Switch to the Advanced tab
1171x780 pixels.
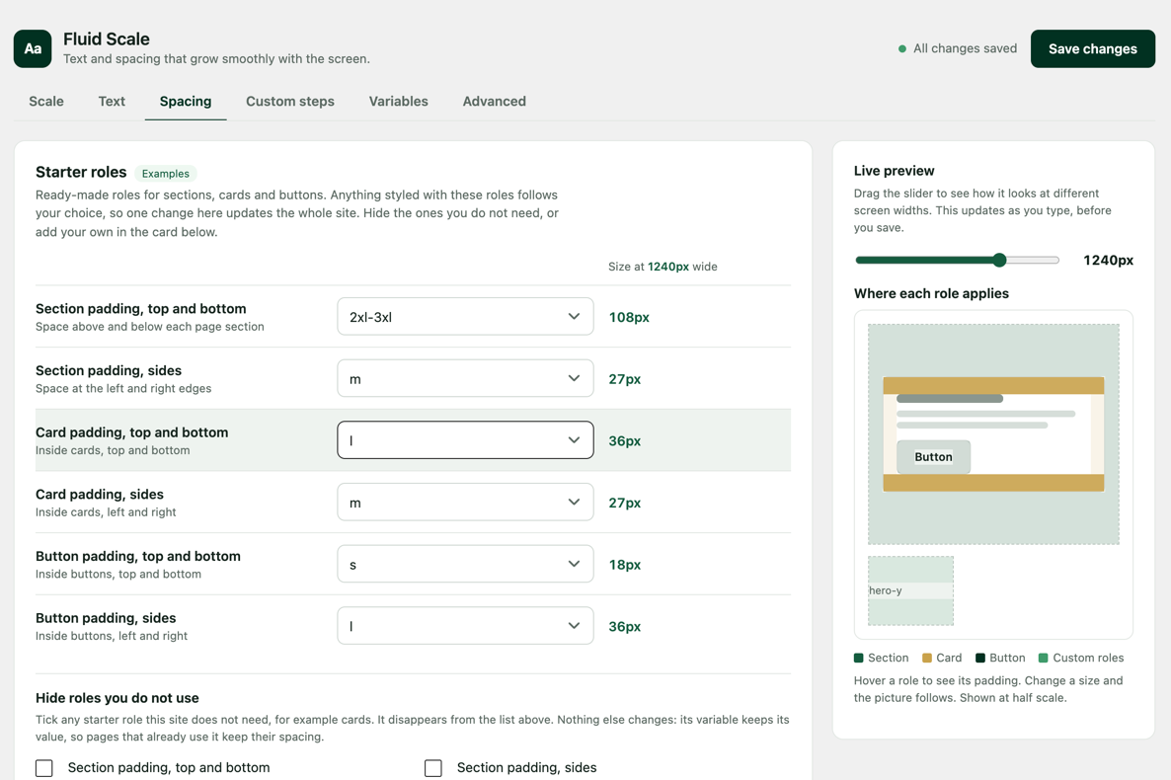tap(495, 101)
